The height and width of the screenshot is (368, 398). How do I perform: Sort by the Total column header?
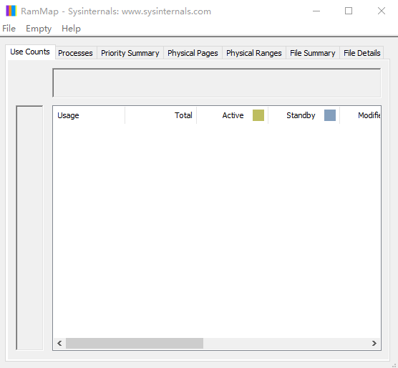tap(160, 115)
